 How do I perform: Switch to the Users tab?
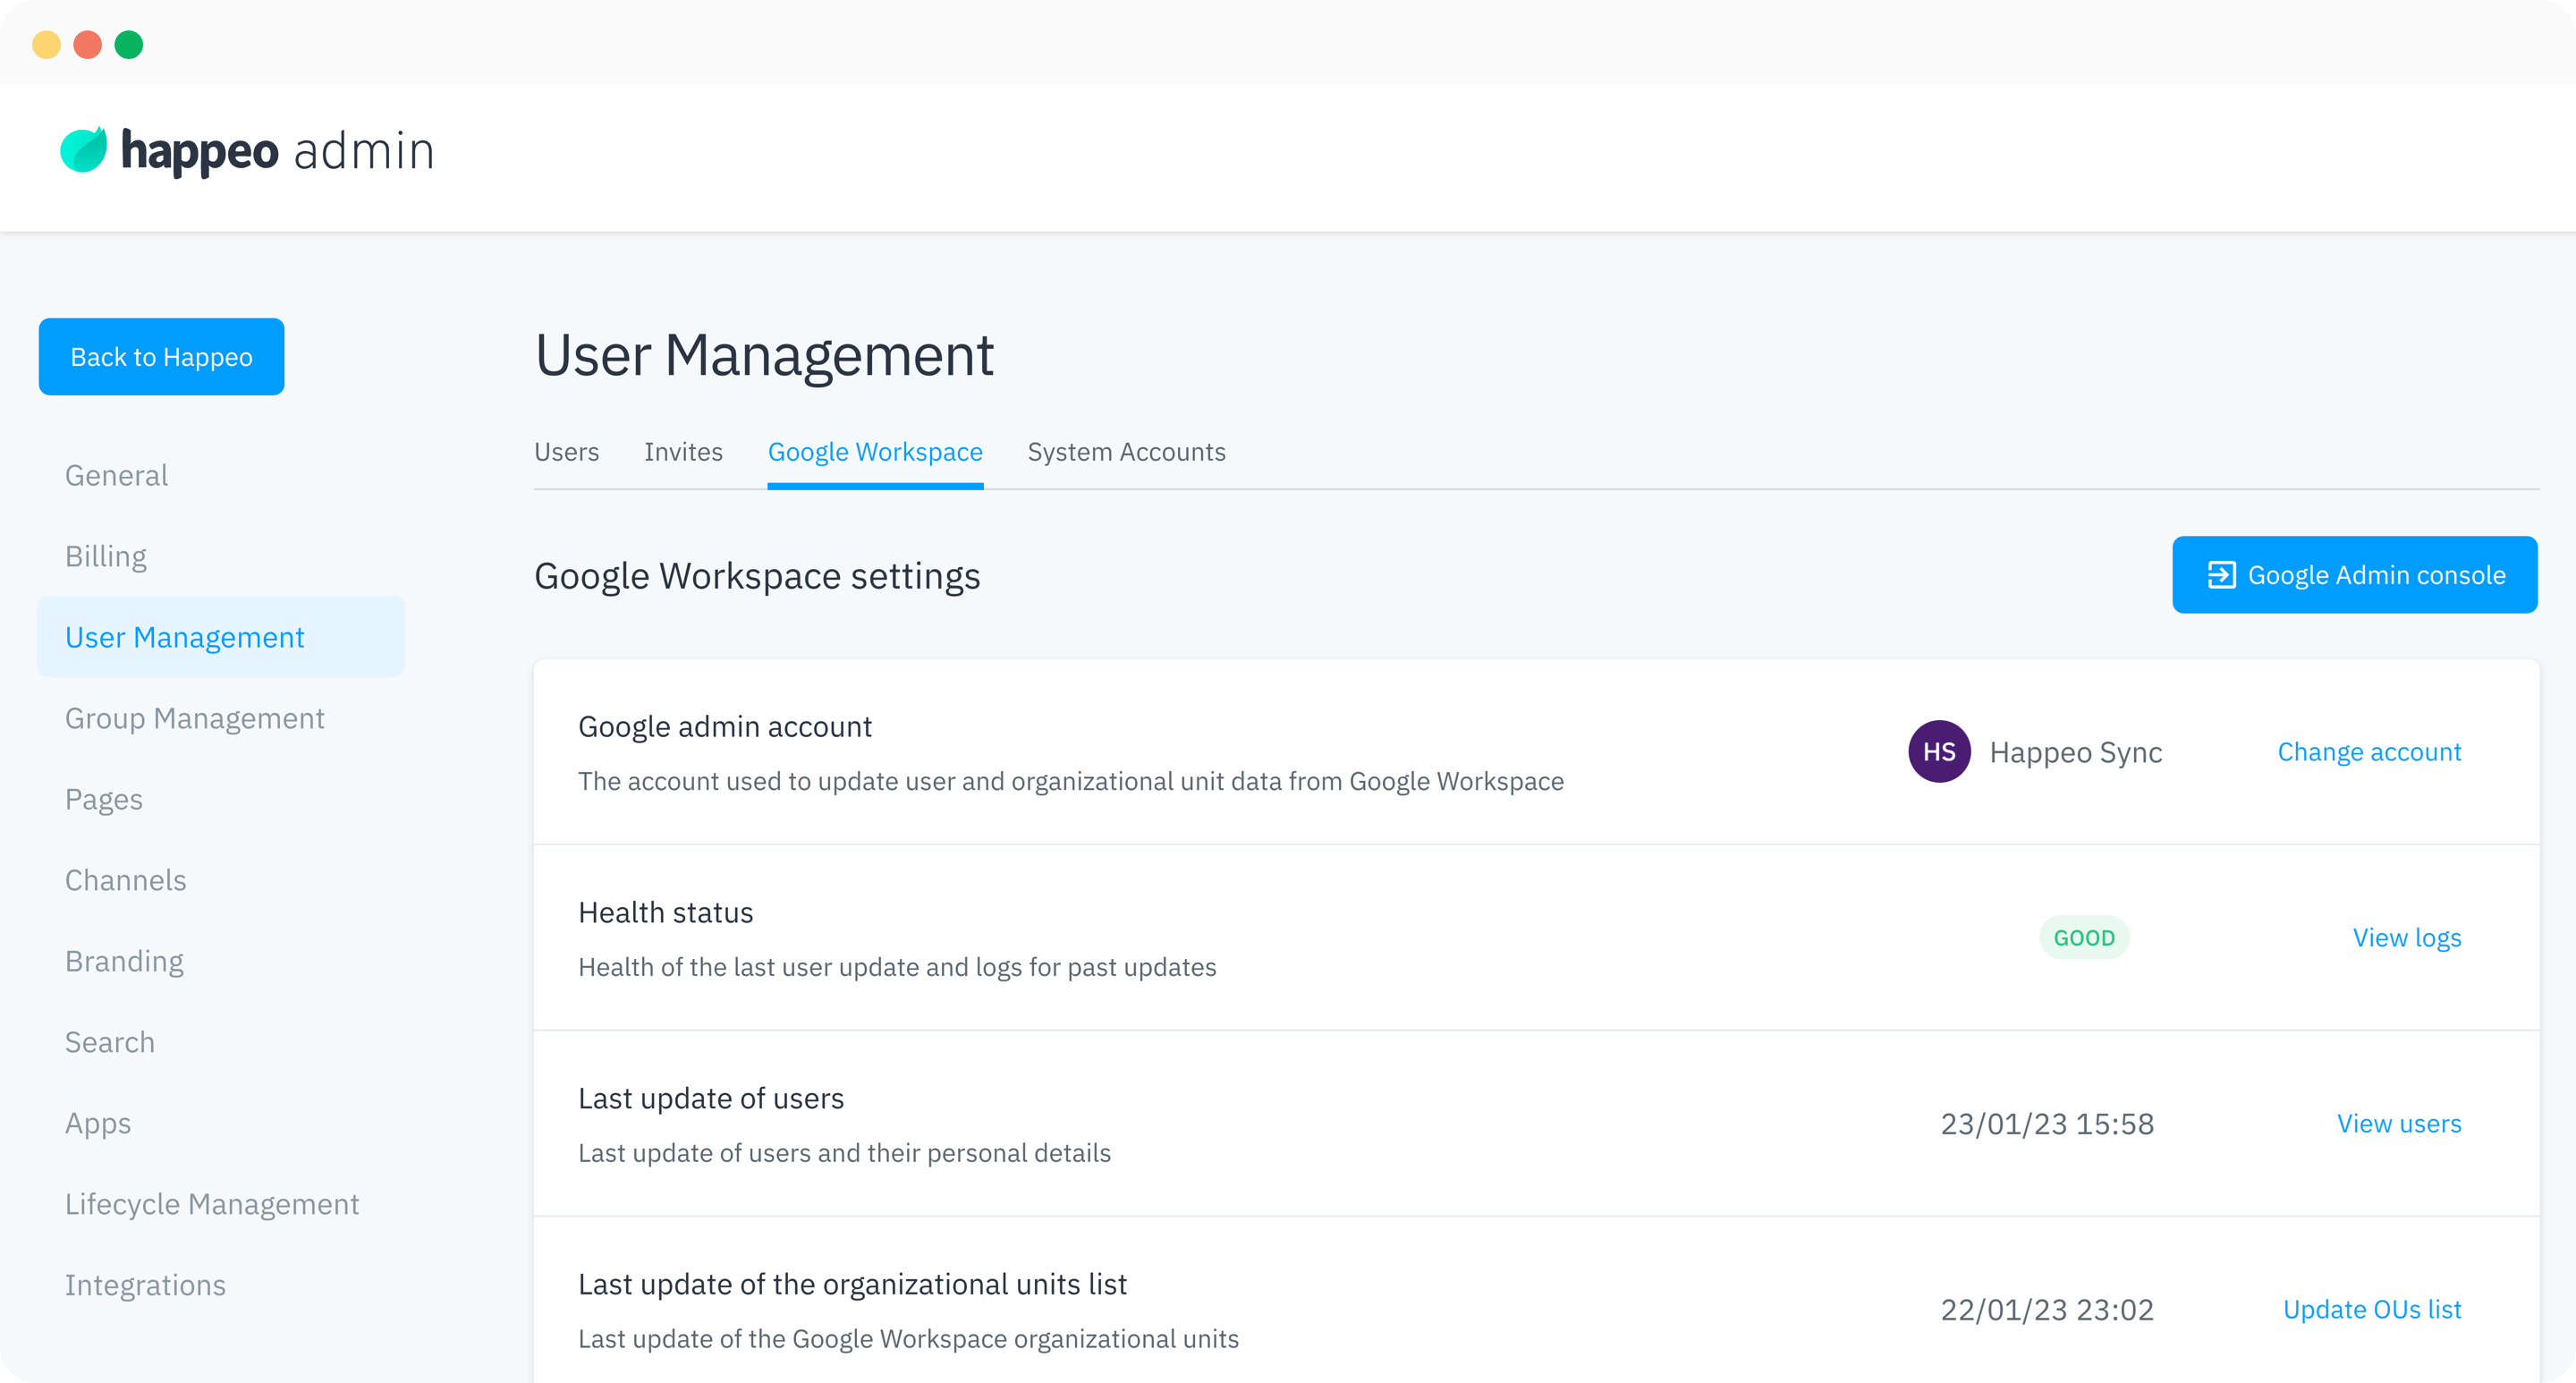pyautogui.click(x=566, y=452)
